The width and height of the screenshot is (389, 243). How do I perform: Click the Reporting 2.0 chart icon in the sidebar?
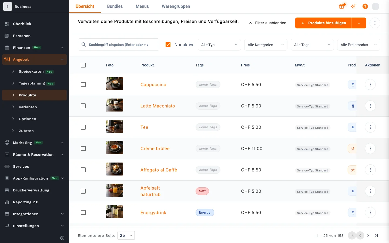[7, 202]
